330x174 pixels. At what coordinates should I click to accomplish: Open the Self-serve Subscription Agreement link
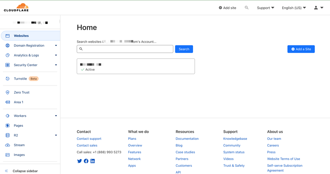pyautogui.click(x=285, y=168)
